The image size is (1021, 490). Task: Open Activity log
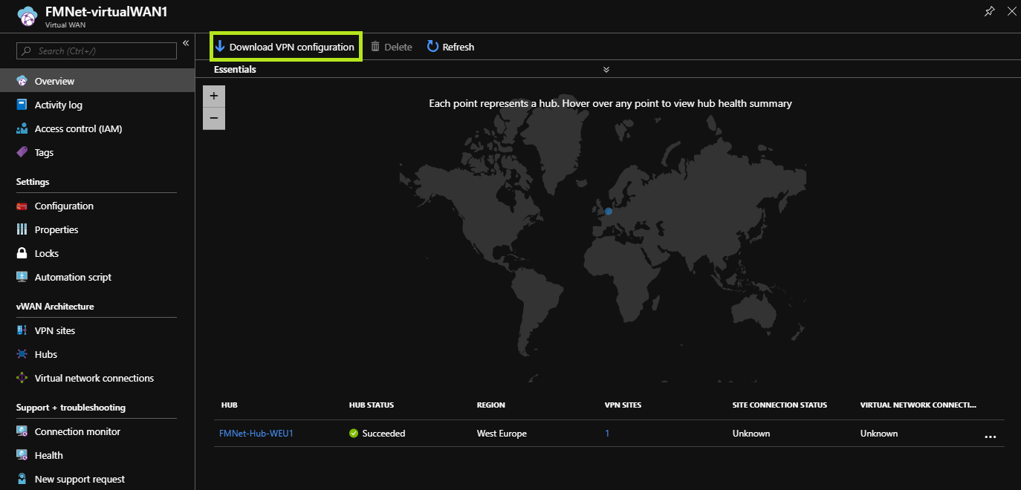coord(59,105)
